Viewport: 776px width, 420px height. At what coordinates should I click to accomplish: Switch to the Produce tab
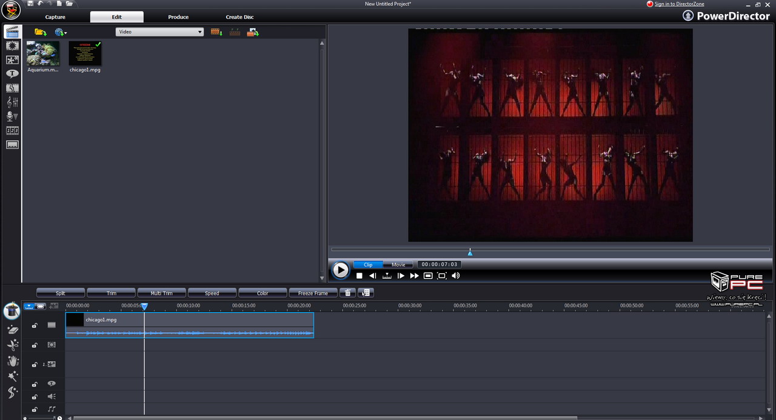[178, 17]
